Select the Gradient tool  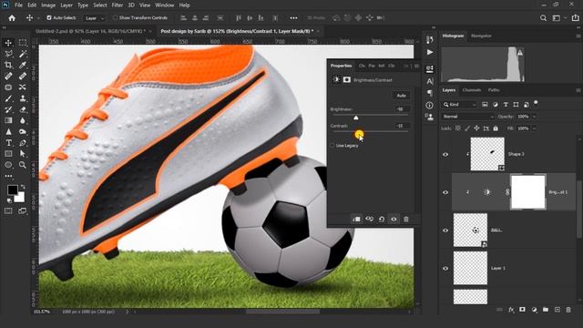pos(8,120)
